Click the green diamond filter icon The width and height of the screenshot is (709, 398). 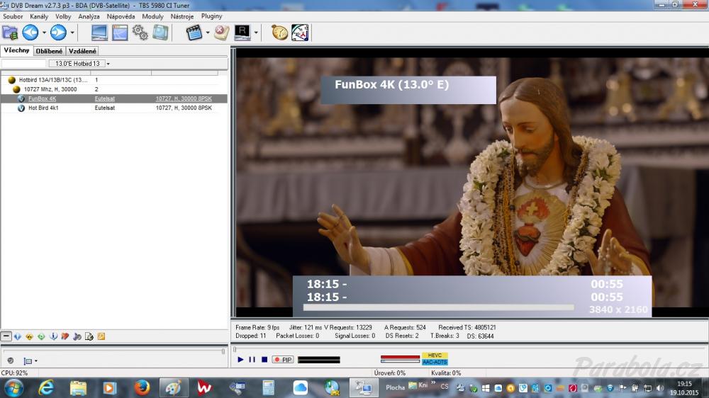[x=41, y=336]
